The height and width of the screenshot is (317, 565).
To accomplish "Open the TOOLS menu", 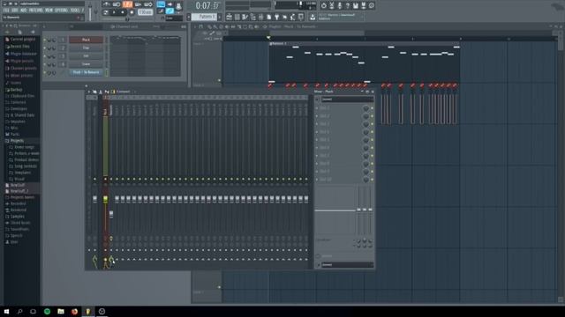I will coord(75,11).
